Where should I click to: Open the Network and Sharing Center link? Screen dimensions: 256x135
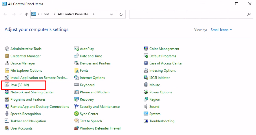(32, 92)
